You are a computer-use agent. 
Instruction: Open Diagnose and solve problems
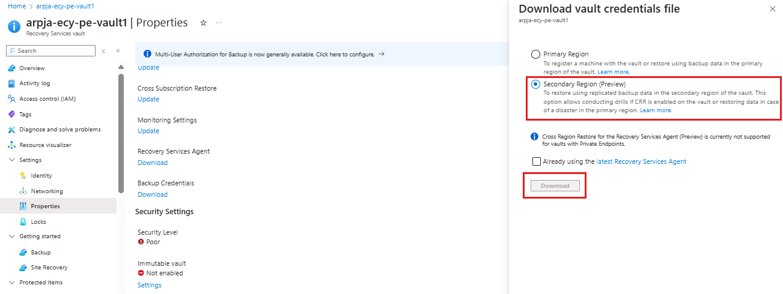(x=60, y=130)
